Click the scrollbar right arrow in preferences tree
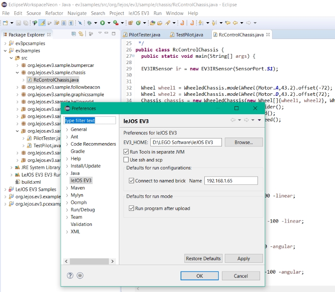The width and height of the screenshot is (335, 292). click(x=112, y=261)
